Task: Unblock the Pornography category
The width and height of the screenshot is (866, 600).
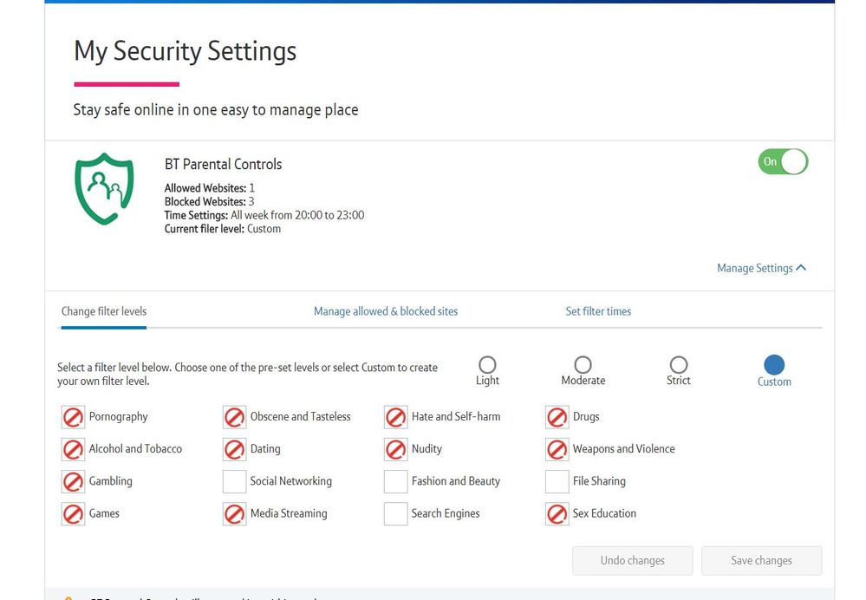Action: [x=73, y=417]
